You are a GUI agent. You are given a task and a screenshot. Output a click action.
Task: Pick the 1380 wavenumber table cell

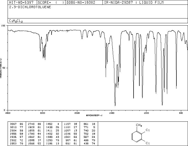(x=49, y=137)
